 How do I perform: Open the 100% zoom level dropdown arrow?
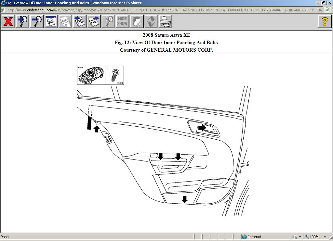325,237
